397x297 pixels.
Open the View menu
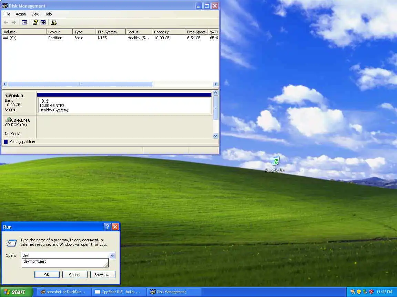(35, 14)
